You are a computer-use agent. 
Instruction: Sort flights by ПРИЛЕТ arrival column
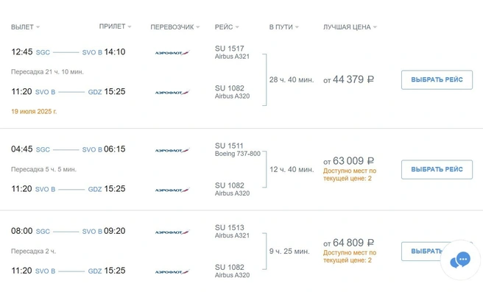pos(115,26)
